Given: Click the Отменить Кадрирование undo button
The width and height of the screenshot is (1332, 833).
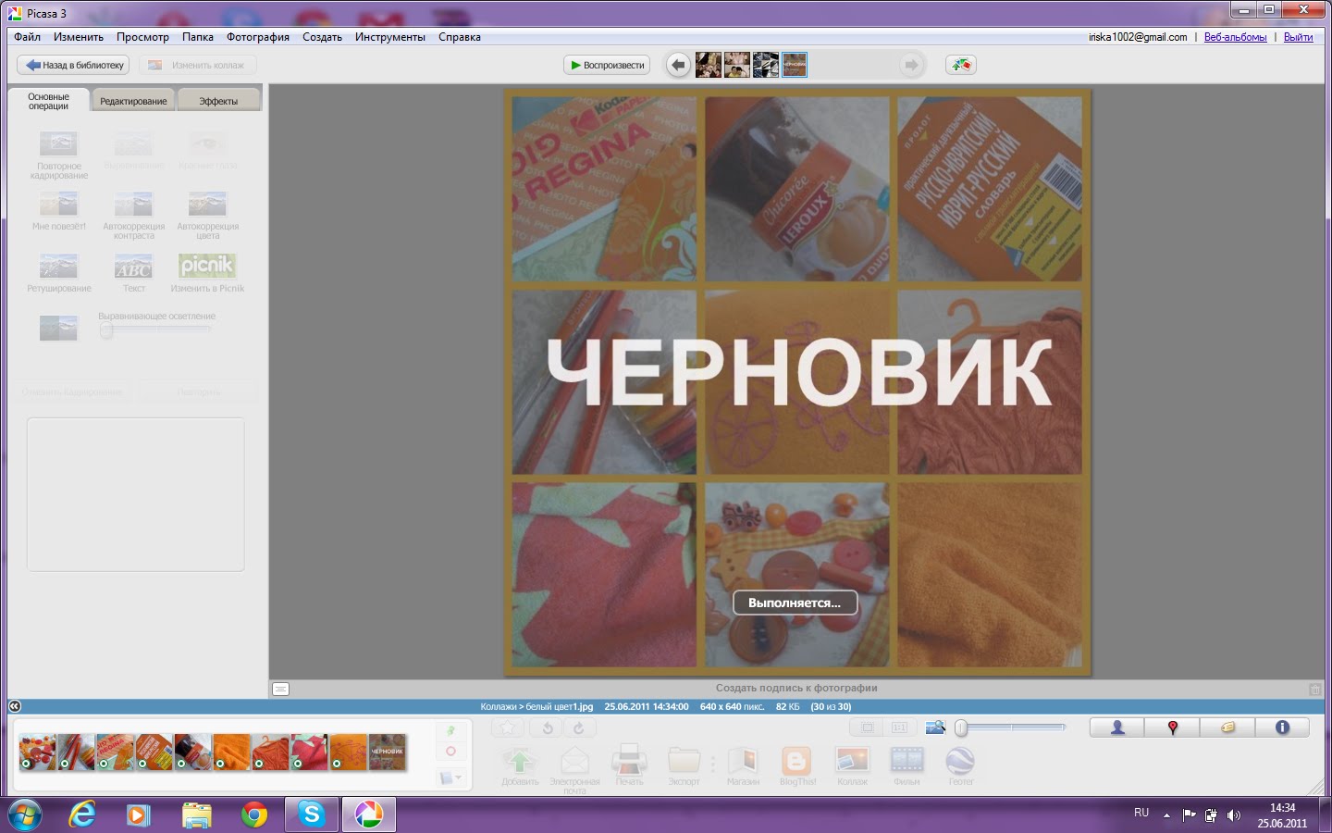Looking at the screenshot, I should (x=72, y=392).
